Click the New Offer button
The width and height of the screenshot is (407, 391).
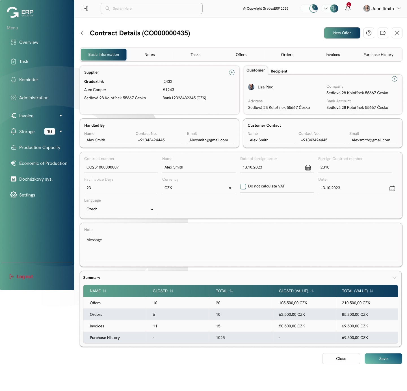point(342,33)
